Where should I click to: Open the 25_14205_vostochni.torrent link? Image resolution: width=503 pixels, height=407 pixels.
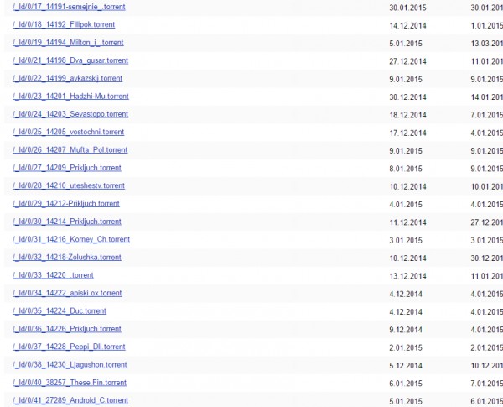[69, 132]
